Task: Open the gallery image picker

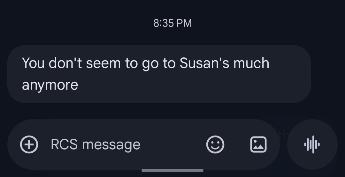Action: coord(258,145)
